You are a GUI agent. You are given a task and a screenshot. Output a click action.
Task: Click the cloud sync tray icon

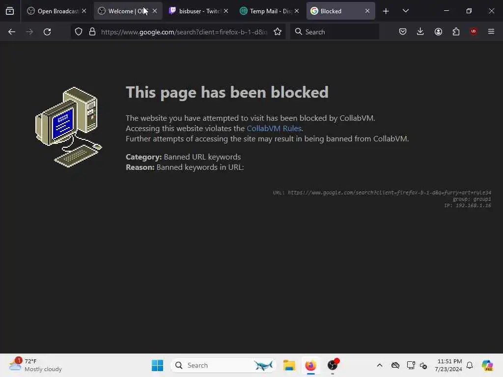pos(395,365)
